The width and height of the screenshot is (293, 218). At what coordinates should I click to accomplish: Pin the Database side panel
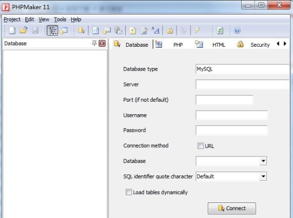[94, 43]
